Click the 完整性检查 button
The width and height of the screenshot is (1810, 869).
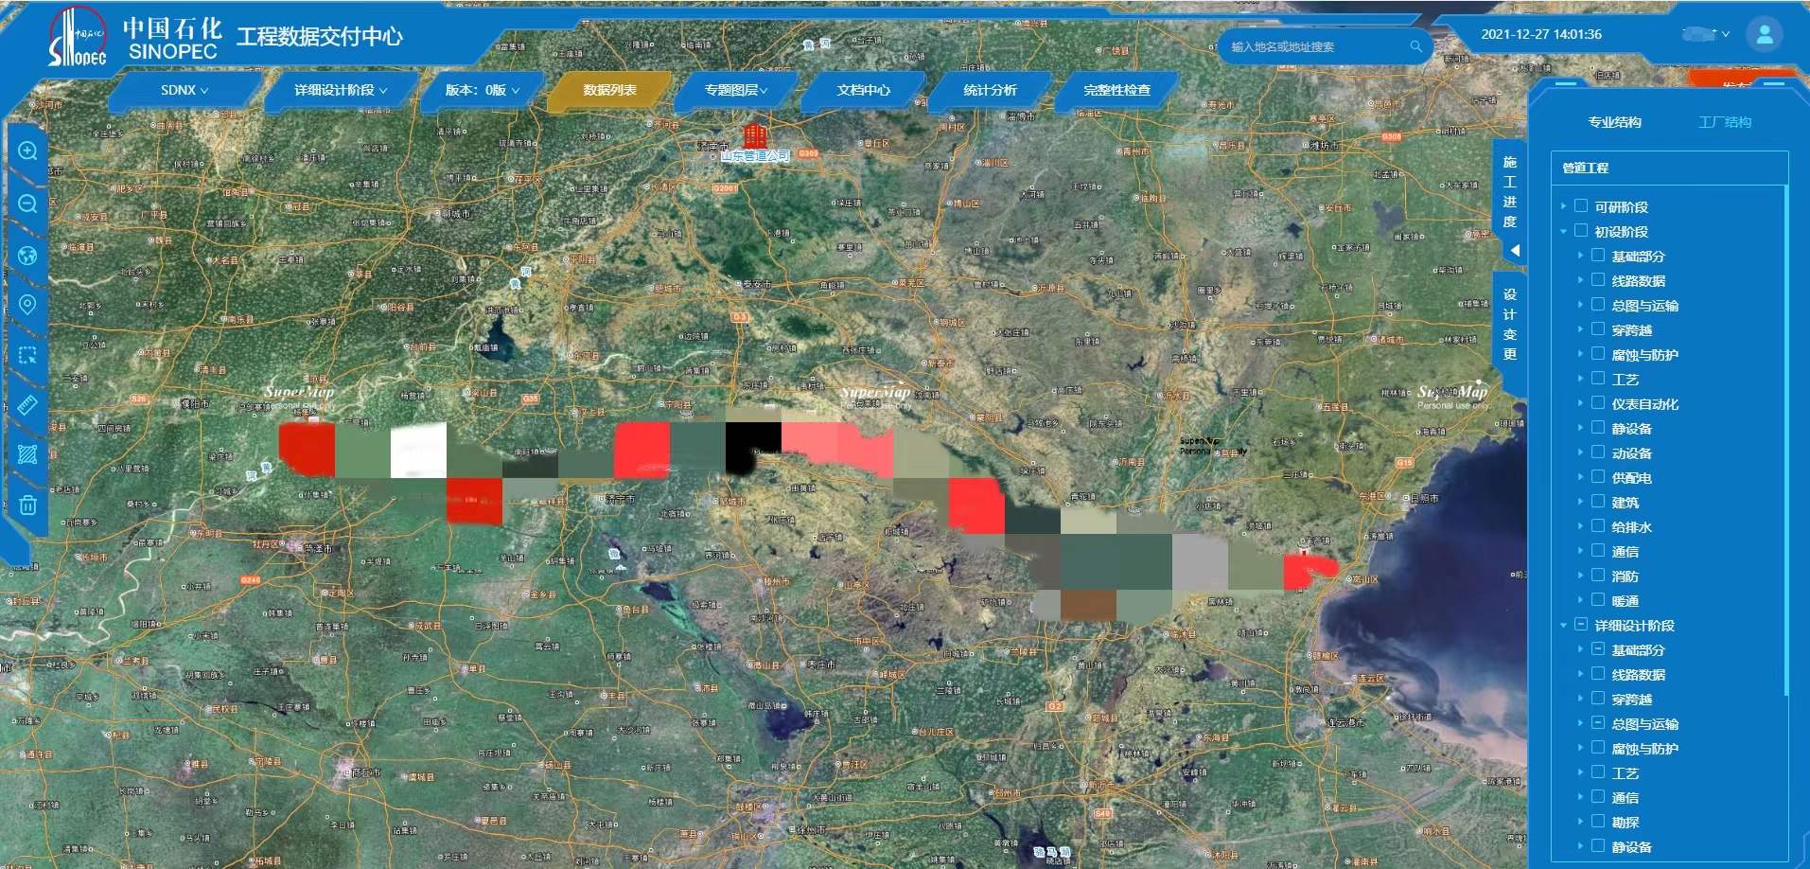[1116, 90]
